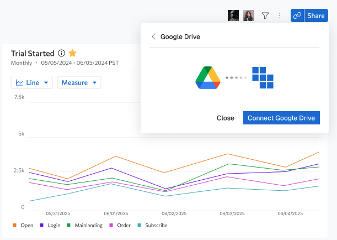Open the dark avatar user profile

click(233, 15)
